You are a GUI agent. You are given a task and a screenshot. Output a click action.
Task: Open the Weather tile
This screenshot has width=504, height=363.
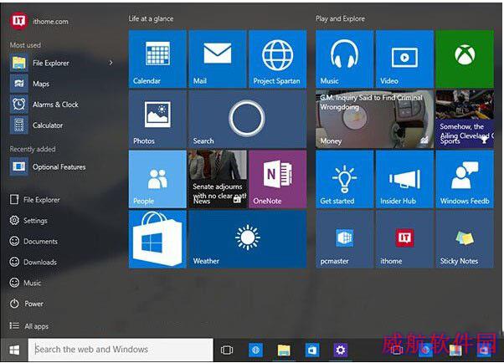pos(248,239)
